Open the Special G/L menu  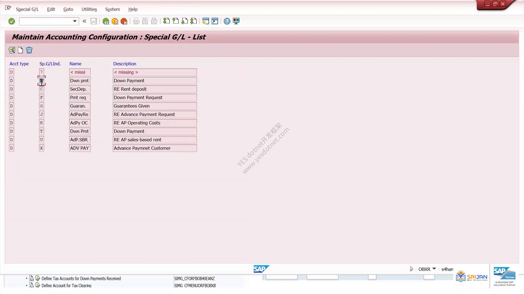[x=27, y=9]
